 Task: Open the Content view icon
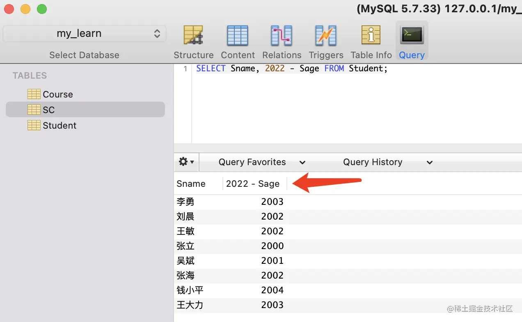(238, 36)
